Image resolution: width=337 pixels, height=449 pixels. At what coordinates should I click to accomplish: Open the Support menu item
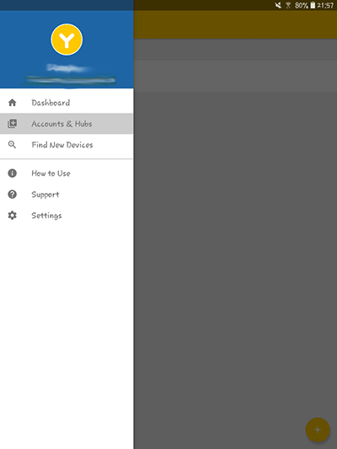coord(67,195)
